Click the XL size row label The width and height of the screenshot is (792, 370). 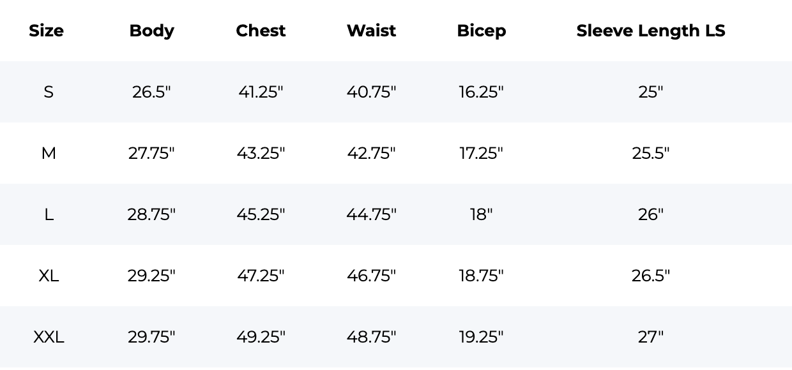point(49,276)
